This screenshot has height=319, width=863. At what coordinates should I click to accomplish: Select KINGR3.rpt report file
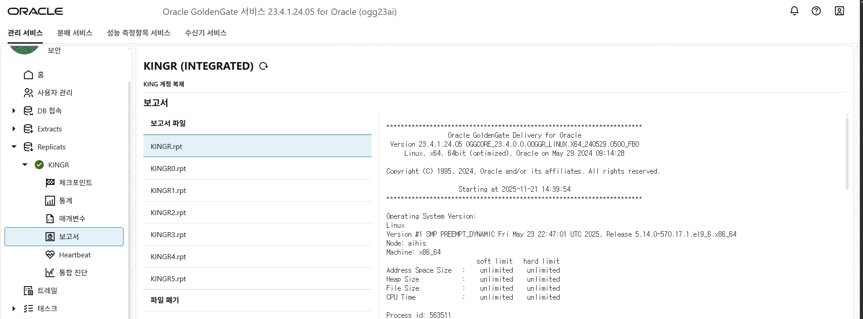(x=257, y=234)
